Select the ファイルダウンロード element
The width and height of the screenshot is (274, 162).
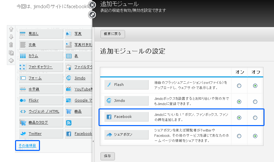[x=79, y=67]
